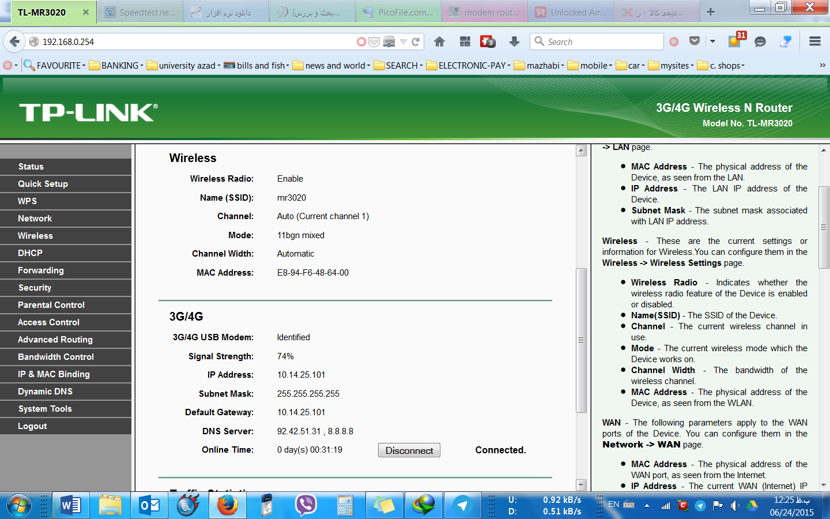The width and height of the screenshot is (830, 519).
Task: Open new browser tab with plus icon
Action: (711, 12)
